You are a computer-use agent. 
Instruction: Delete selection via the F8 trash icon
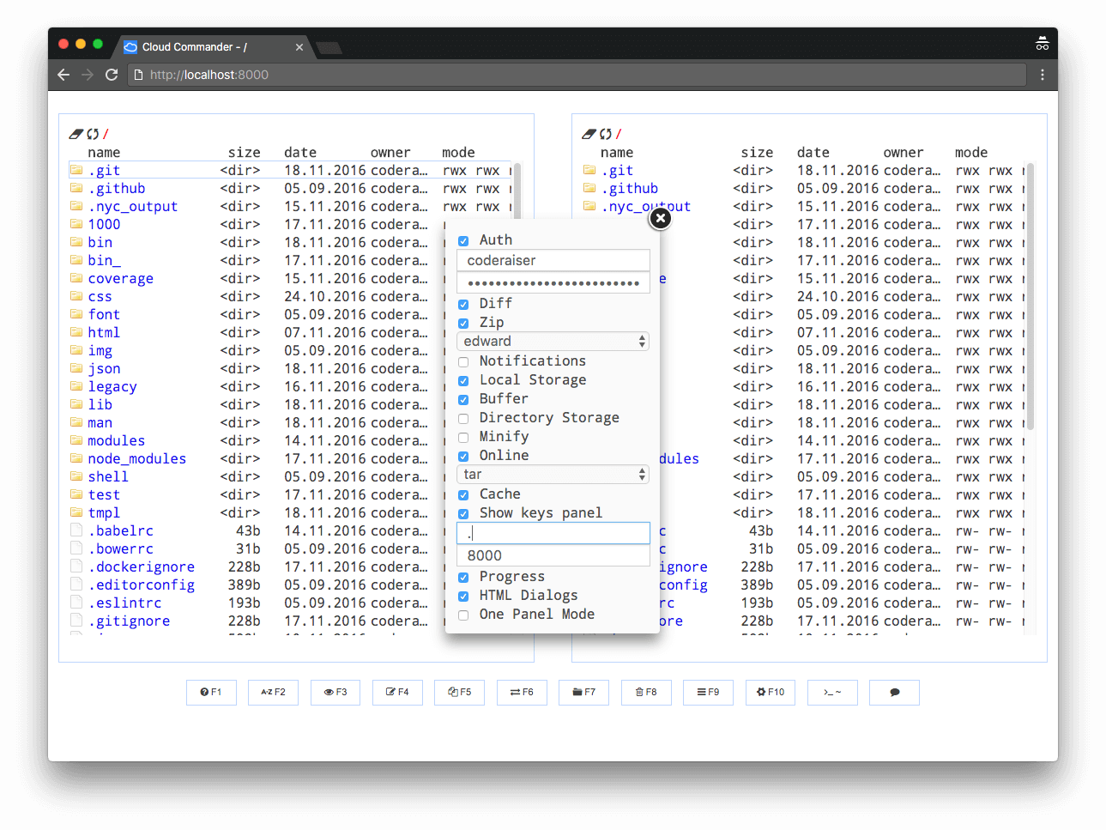click(x=646, y=692)
